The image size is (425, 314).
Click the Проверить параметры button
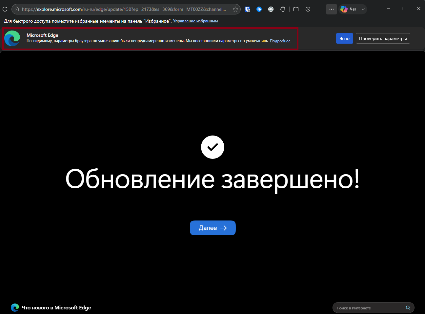click(x=383, y=38)
